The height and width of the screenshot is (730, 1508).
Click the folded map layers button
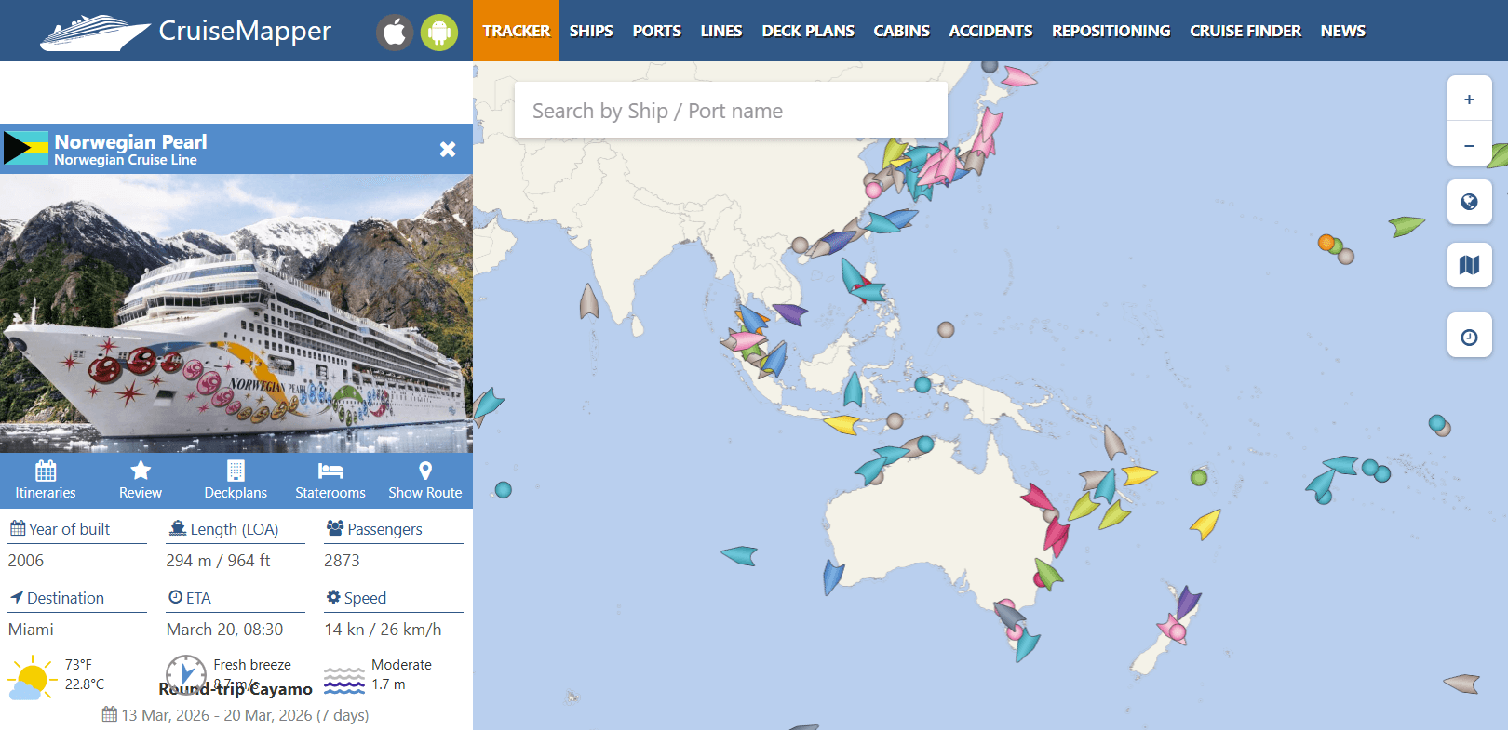pyautogui.click(x=1470, y=265)
